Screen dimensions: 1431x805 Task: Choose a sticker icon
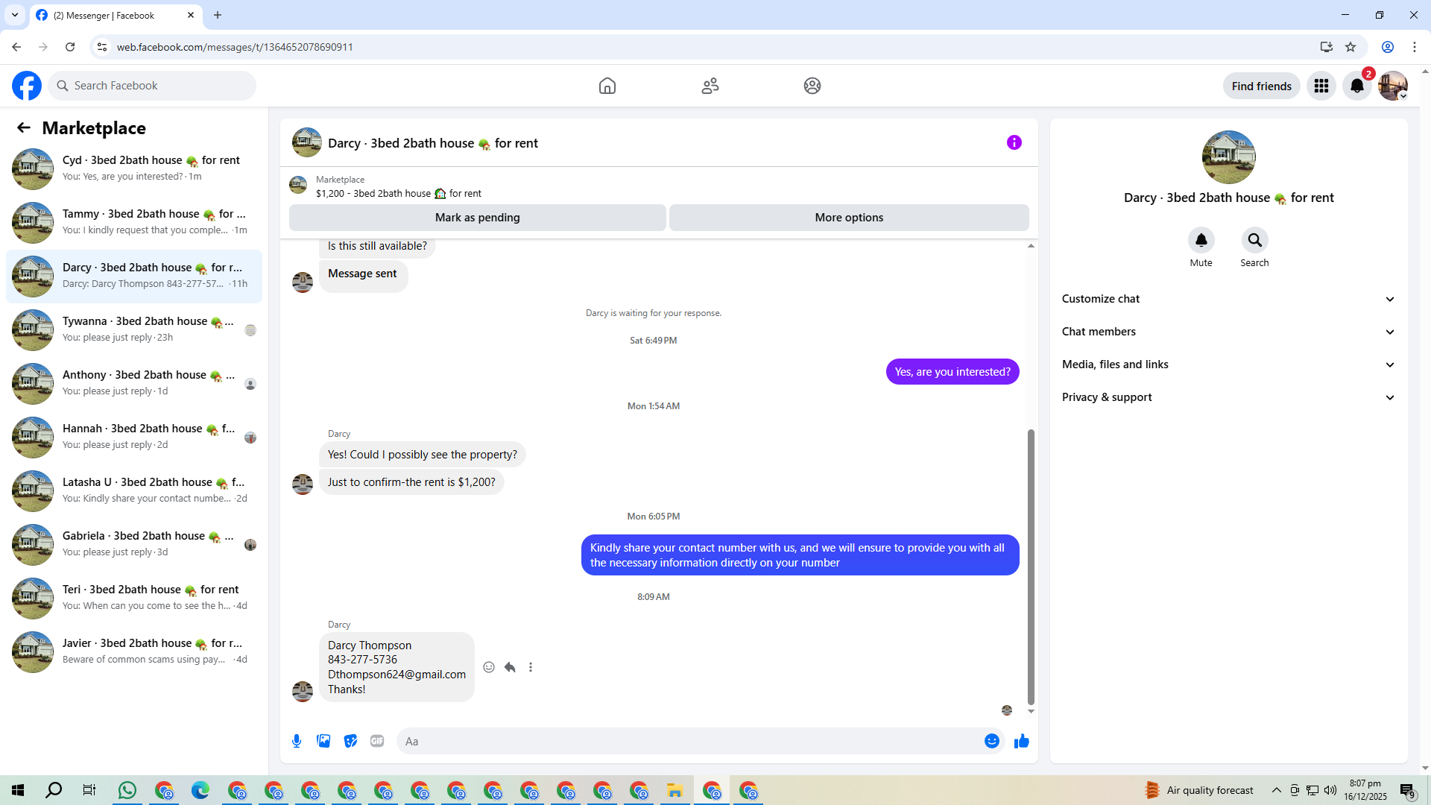tap(350, 741)
